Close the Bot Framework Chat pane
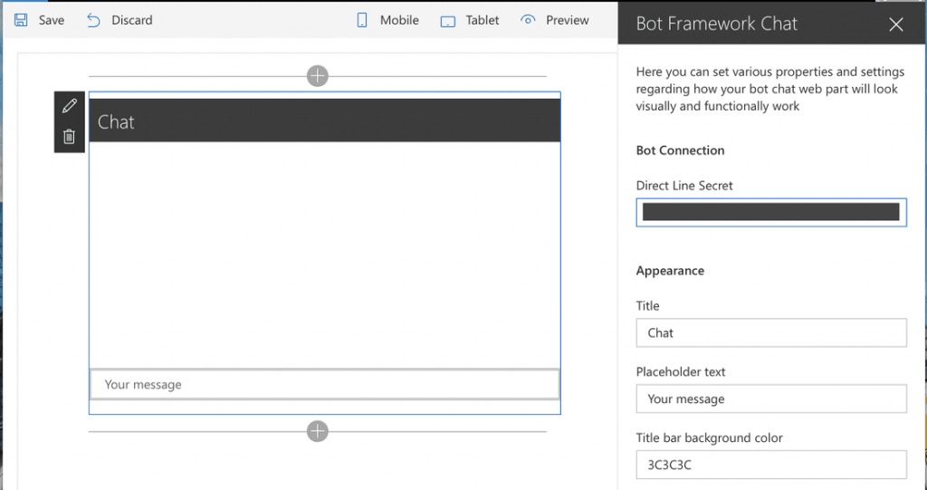 point(896,24)
